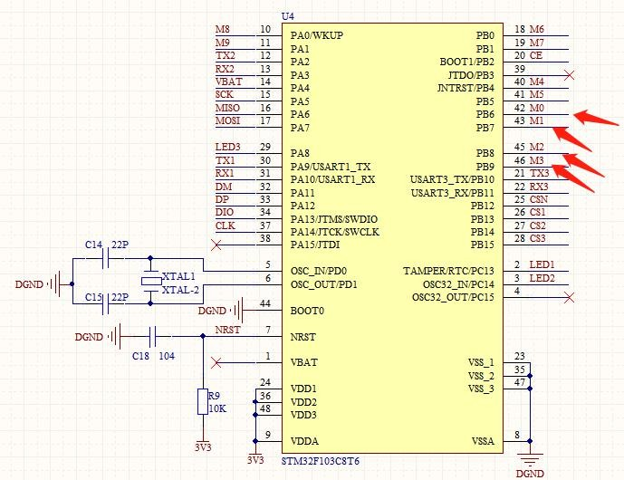Click the no-connect X on pin 4

pyautogui.click(x=569, y=297)
